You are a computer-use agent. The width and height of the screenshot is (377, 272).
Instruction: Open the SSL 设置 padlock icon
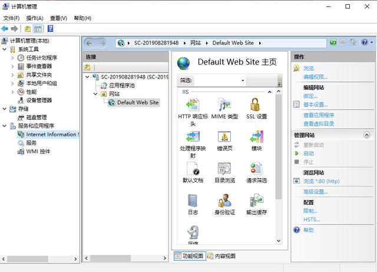pyautogui.click(x=255, y=104)
